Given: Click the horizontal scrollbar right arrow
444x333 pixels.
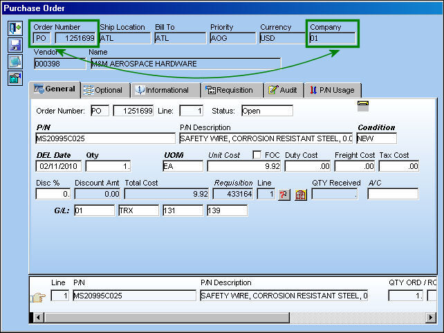Looking at the screenshot, I should click(x=431, y=317).
